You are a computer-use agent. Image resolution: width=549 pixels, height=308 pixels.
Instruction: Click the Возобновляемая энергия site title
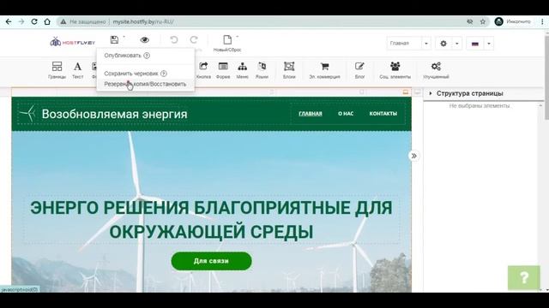tap(114, 114)
